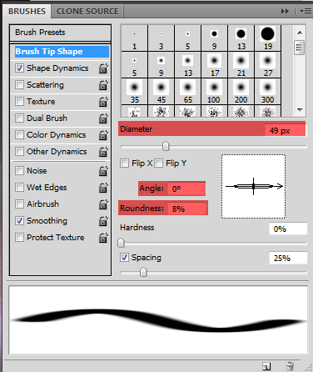Toggle lock icon for Texture
313x372 pixels.
point(103,102)
